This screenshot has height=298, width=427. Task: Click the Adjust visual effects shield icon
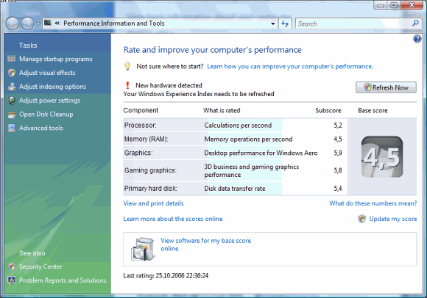12,73
